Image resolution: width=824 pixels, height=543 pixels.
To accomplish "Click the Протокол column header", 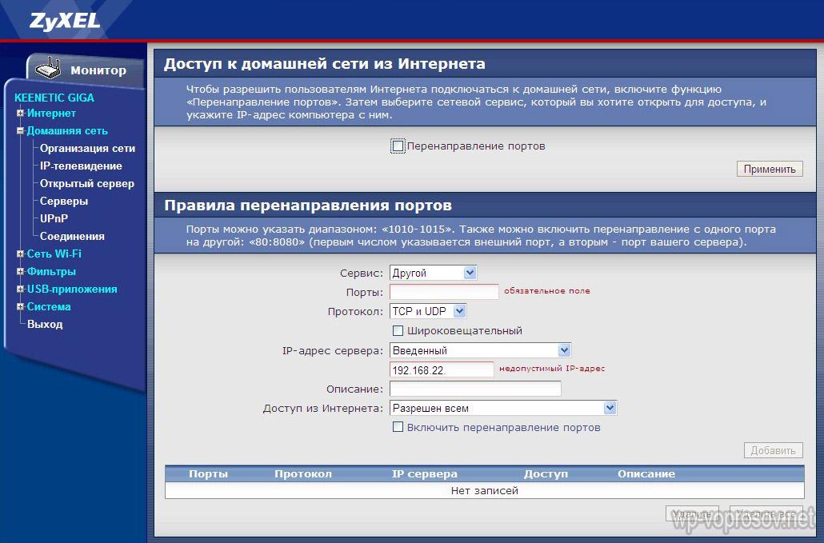I will click(x=303, y=473).
